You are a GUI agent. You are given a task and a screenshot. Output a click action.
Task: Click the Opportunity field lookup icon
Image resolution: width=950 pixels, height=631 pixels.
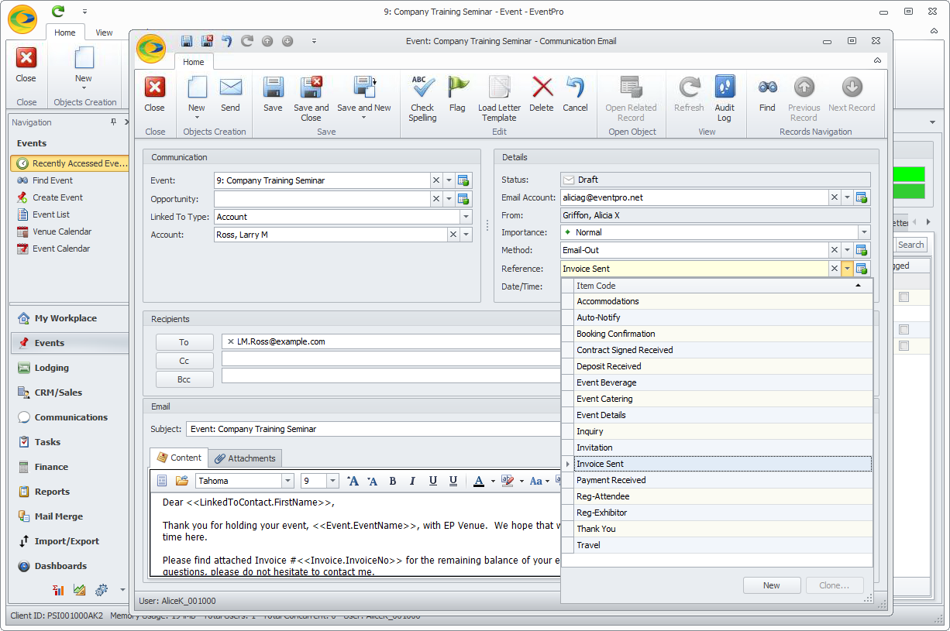coord(464,199)
